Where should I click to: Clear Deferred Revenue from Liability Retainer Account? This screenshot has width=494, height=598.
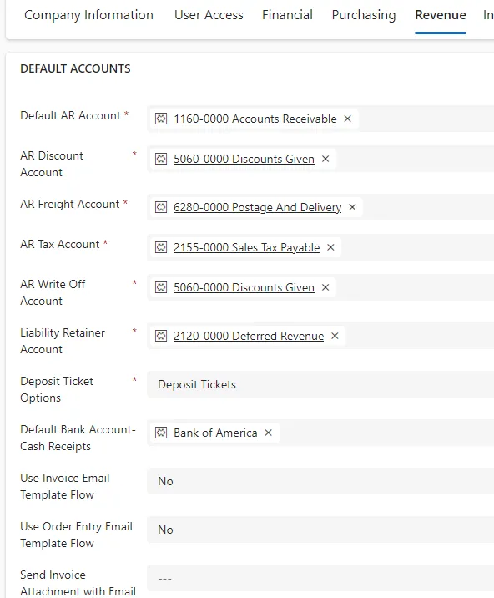335,336
